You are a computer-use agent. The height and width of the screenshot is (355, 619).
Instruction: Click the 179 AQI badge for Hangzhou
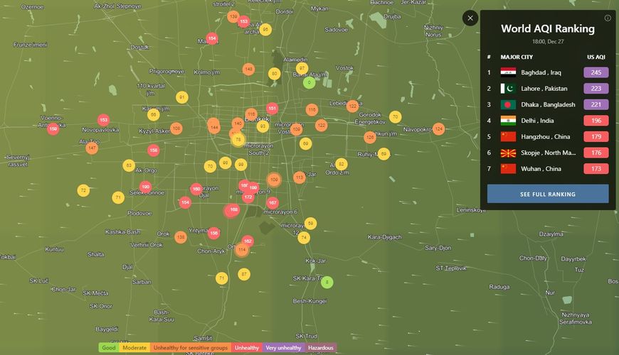coord(596,136)
